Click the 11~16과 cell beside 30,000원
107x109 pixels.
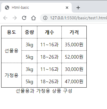tap(49, 69)
